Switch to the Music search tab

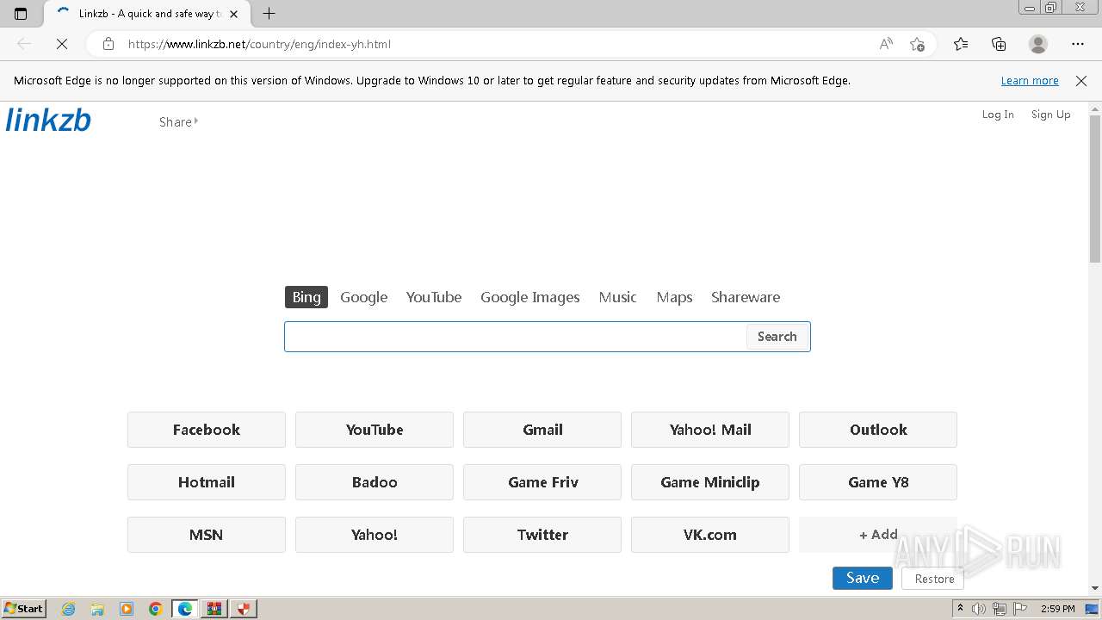[617, 297]
